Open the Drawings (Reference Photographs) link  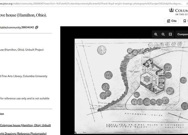(x=23, y=134)
